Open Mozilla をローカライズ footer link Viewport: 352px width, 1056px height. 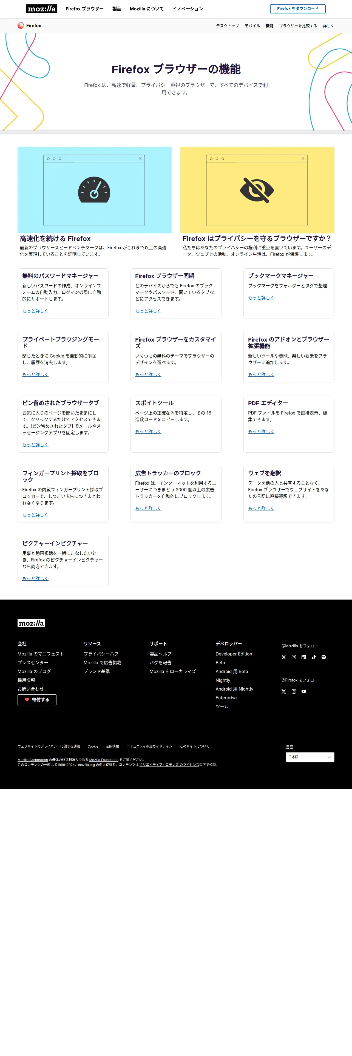coord(172,671)
